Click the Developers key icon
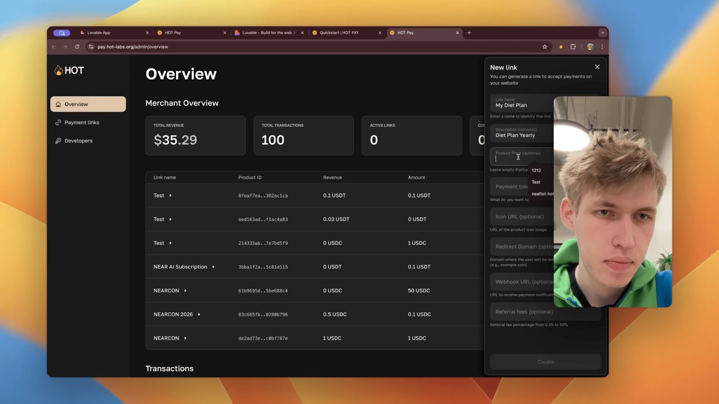Viewport: 719px width, 404px height. (58, 141)
